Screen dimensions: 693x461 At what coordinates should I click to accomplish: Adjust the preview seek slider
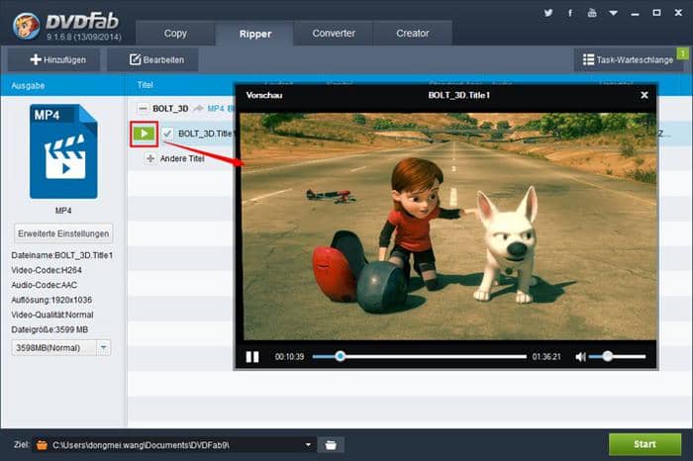point(420,356)
